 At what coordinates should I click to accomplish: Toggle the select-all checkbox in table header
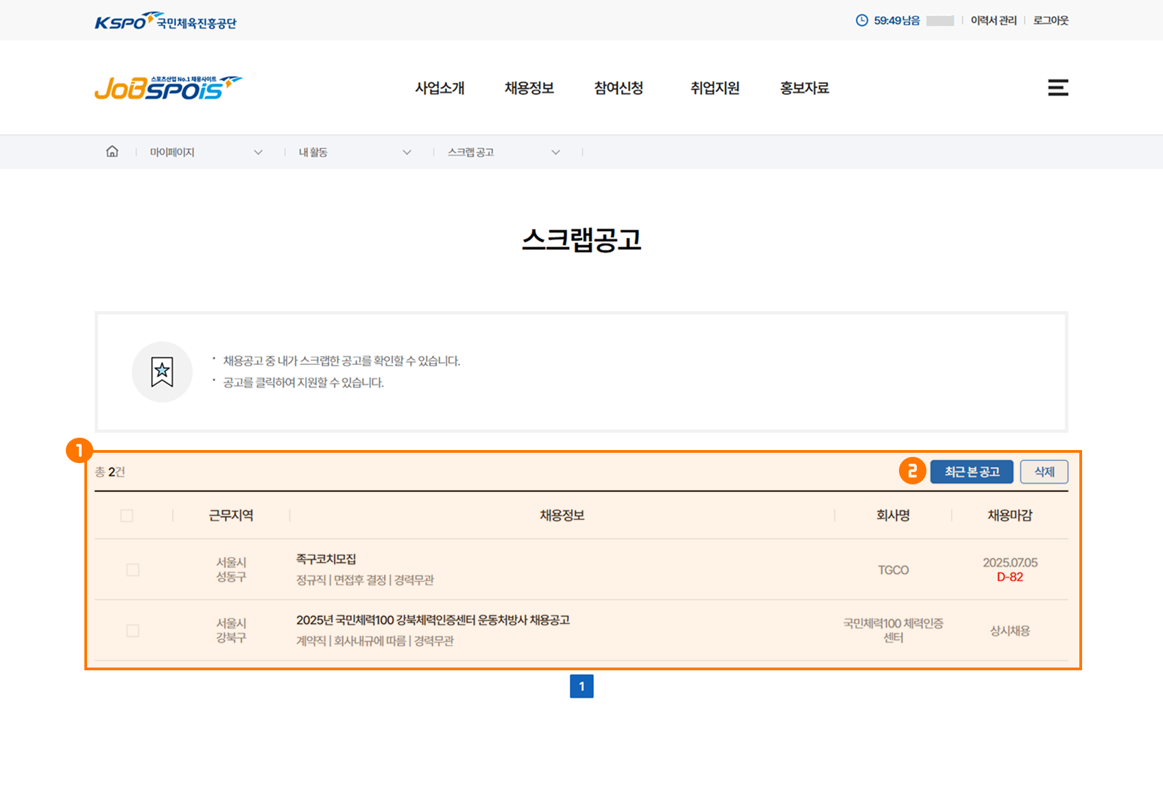[127, 515]
